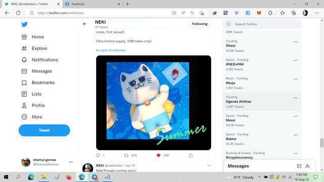Open more options for #NEDvPAK trend
The width and height of the screenshot is (324, 182).
tap(296, 61)
